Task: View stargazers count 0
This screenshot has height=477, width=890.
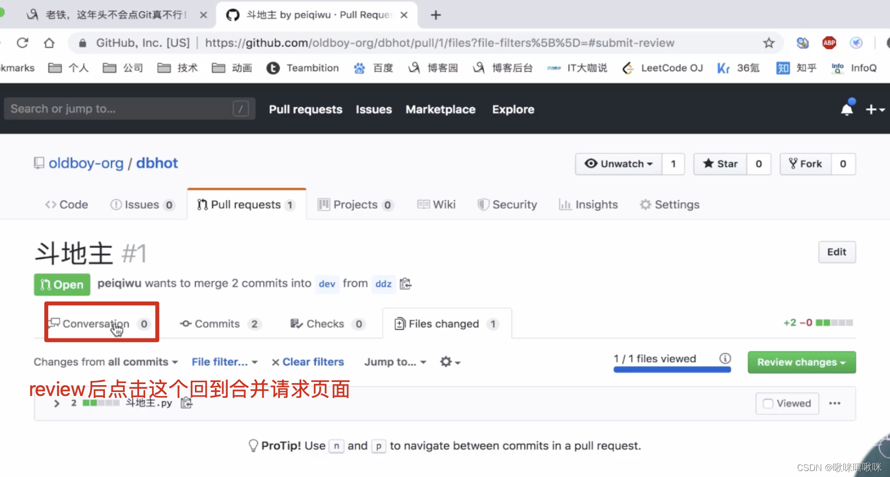Action: pos(759,164)
